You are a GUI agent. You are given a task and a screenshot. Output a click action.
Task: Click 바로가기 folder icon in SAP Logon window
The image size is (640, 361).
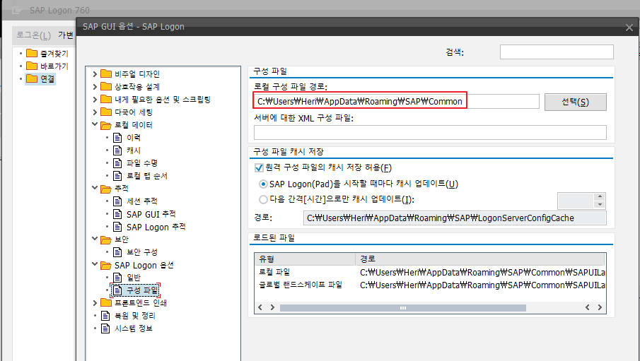point(32,66)
